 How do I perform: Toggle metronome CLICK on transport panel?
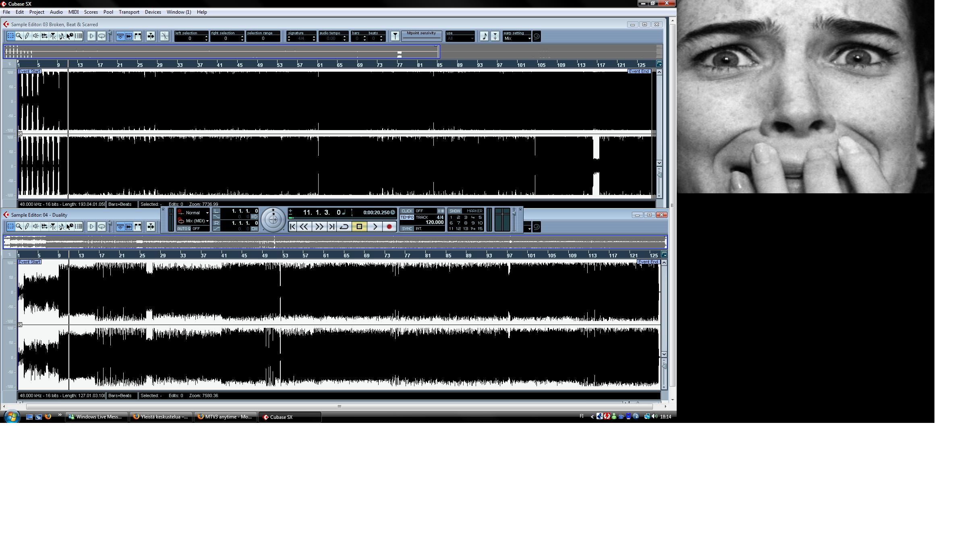coord(407,211)
